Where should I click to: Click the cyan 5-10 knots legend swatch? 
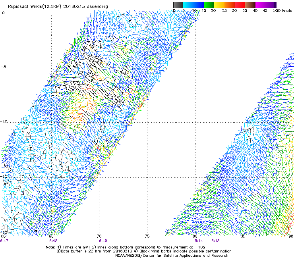pyautogui.click(x=188, y=5)
